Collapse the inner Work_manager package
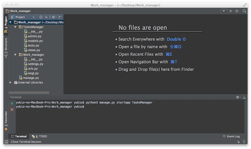 pos(15,55)
